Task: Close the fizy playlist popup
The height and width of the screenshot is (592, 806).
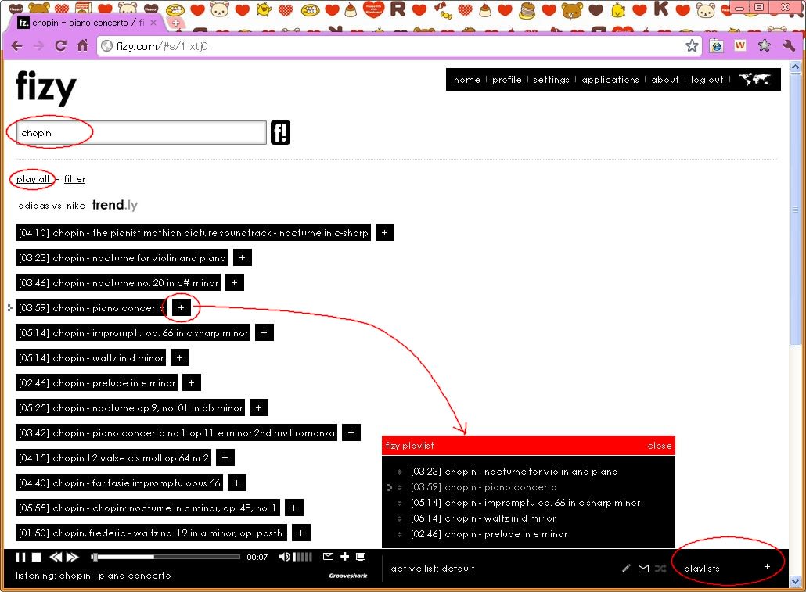Action: pos(659,446)
